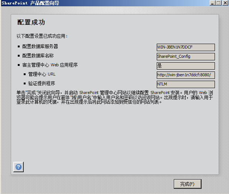Image resolution: width=229 pixels, height=194 pixels.
Task: Maximize the SharePoint configuration wizard window
Action: tap(219, 3)
